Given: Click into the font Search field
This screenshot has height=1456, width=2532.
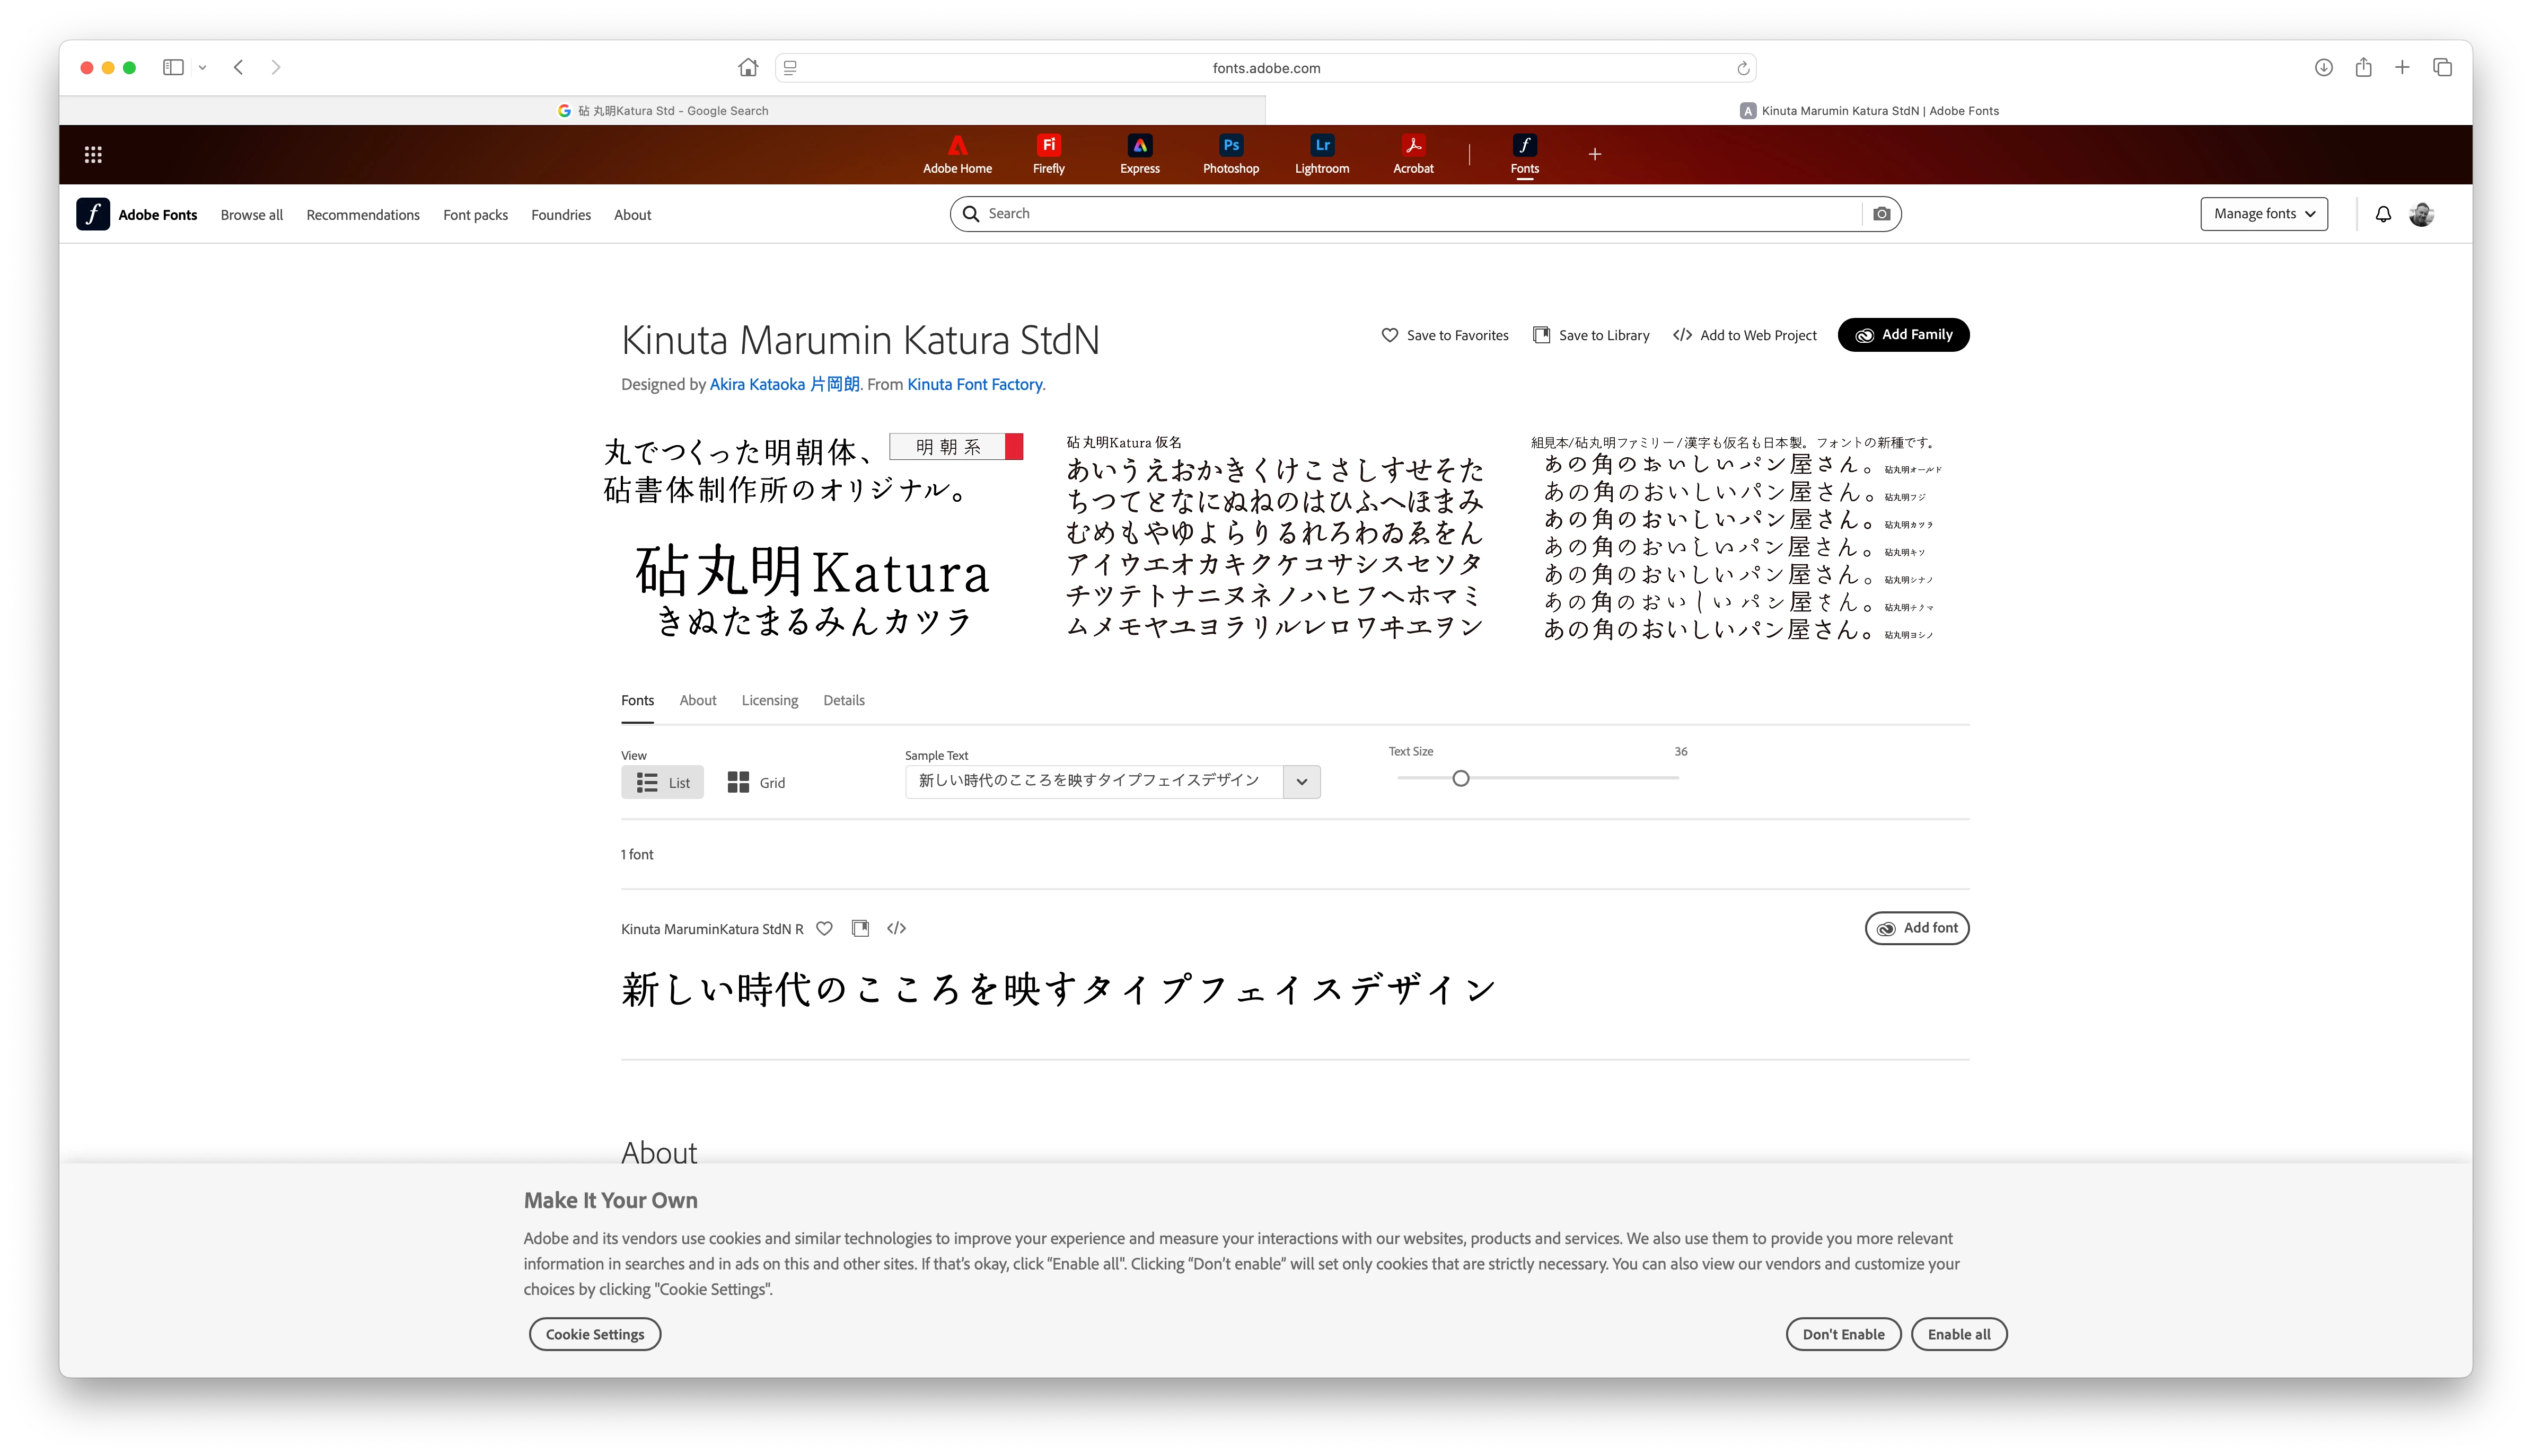Looking at the screenshot, I should click(x=1401, y=214).
